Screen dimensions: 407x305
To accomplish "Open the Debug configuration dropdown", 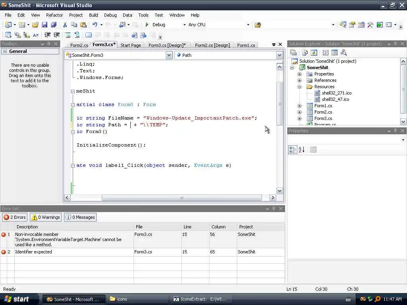I will click(184, 25).
